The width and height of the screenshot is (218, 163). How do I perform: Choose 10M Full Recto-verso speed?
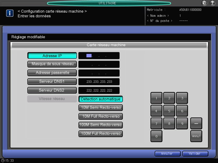101,116
